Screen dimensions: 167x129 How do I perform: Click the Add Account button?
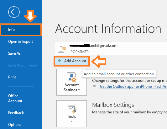(x=72, y=61)
